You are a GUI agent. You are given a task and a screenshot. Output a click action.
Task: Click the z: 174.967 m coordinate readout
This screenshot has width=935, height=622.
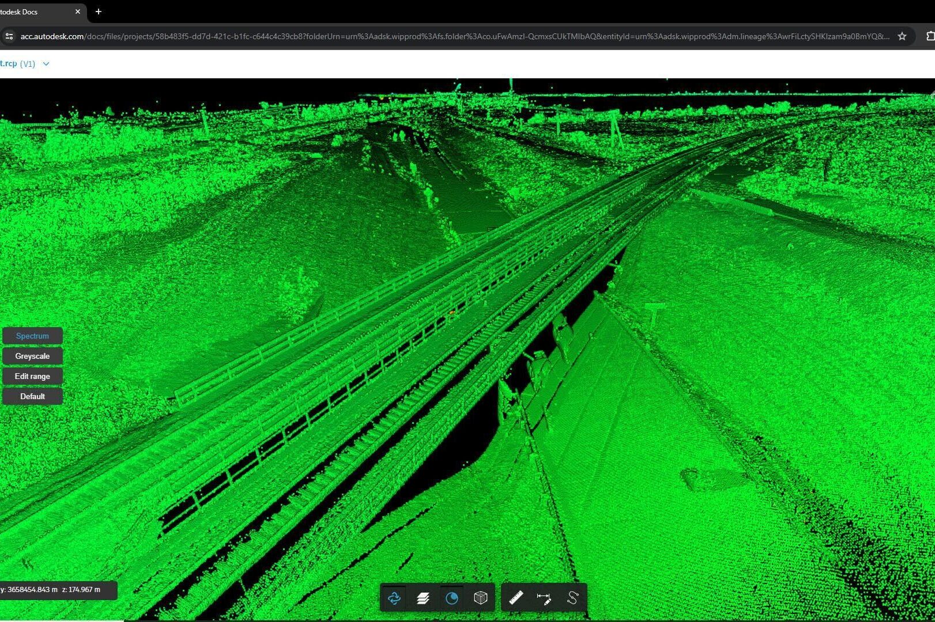point(81,590)
